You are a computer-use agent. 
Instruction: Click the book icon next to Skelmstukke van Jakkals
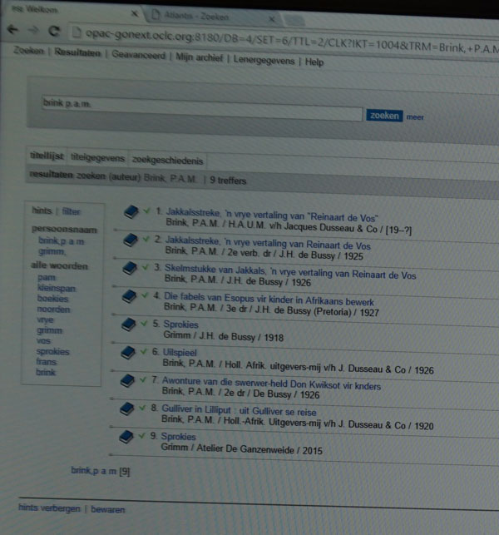(x=130, y=269)
